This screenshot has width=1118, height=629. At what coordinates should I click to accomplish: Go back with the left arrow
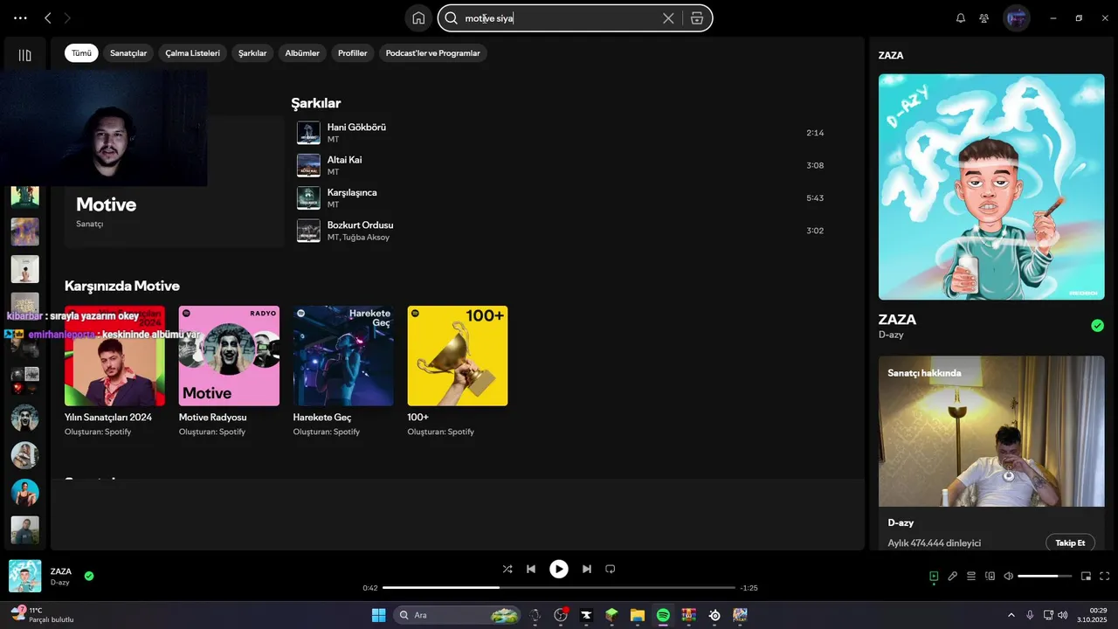coord(48,18)
